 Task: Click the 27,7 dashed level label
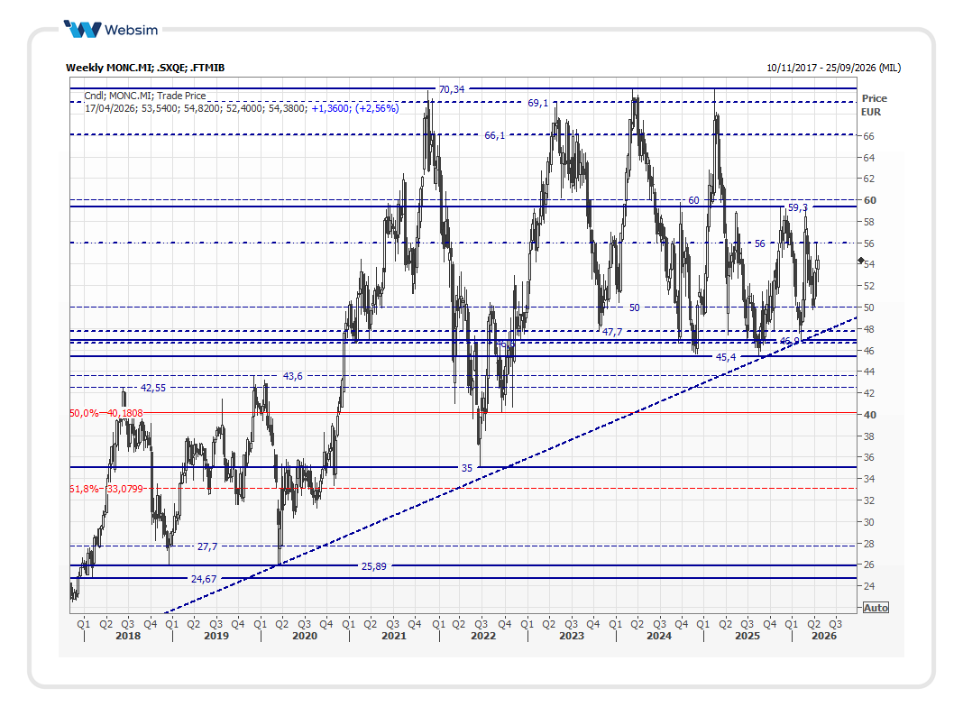click(207, 546)
